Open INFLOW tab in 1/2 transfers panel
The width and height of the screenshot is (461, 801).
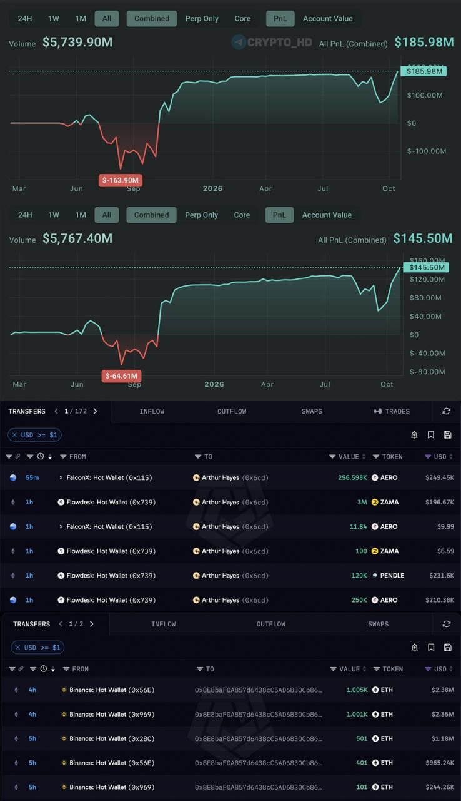pyautogui.click(x=164, y=624)
